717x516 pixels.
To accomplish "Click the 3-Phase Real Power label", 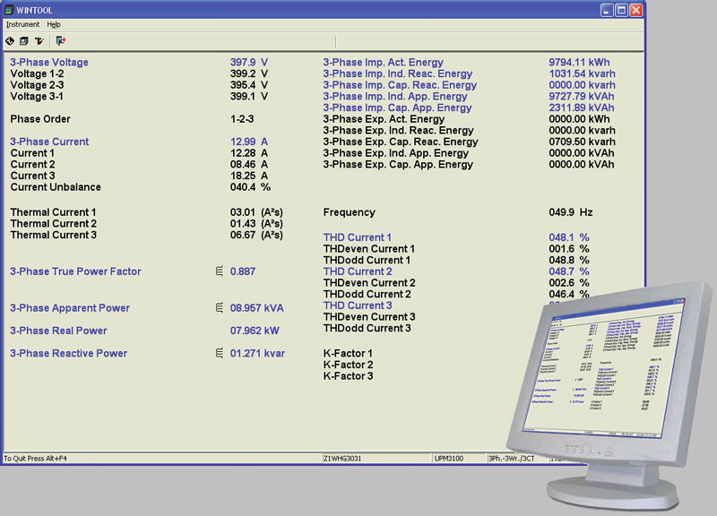I will [x=58, y=331].
